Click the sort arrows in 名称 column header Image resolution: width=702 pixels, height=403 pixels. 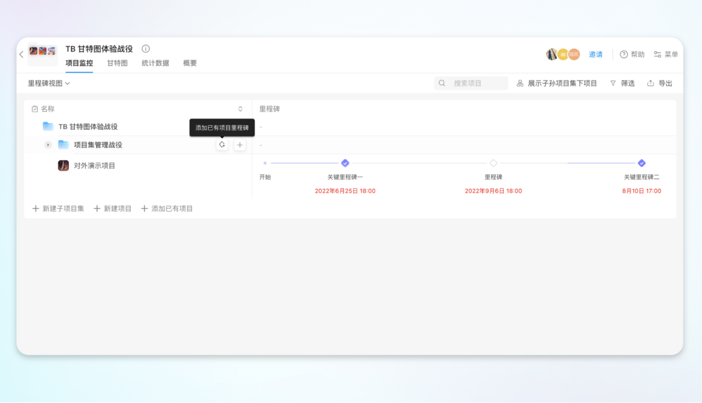240,109
